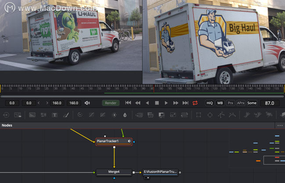Click frame 120 on the time ruler
Image resolution: width=285 pixels, height=183 pixels.
pyautogui.click(x=215, y=88)
